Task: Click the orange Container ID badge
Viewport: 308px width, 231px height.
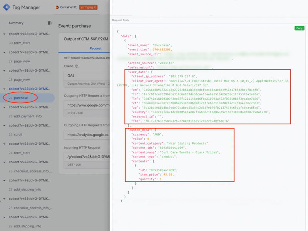Action: click(x=89, y=7)
